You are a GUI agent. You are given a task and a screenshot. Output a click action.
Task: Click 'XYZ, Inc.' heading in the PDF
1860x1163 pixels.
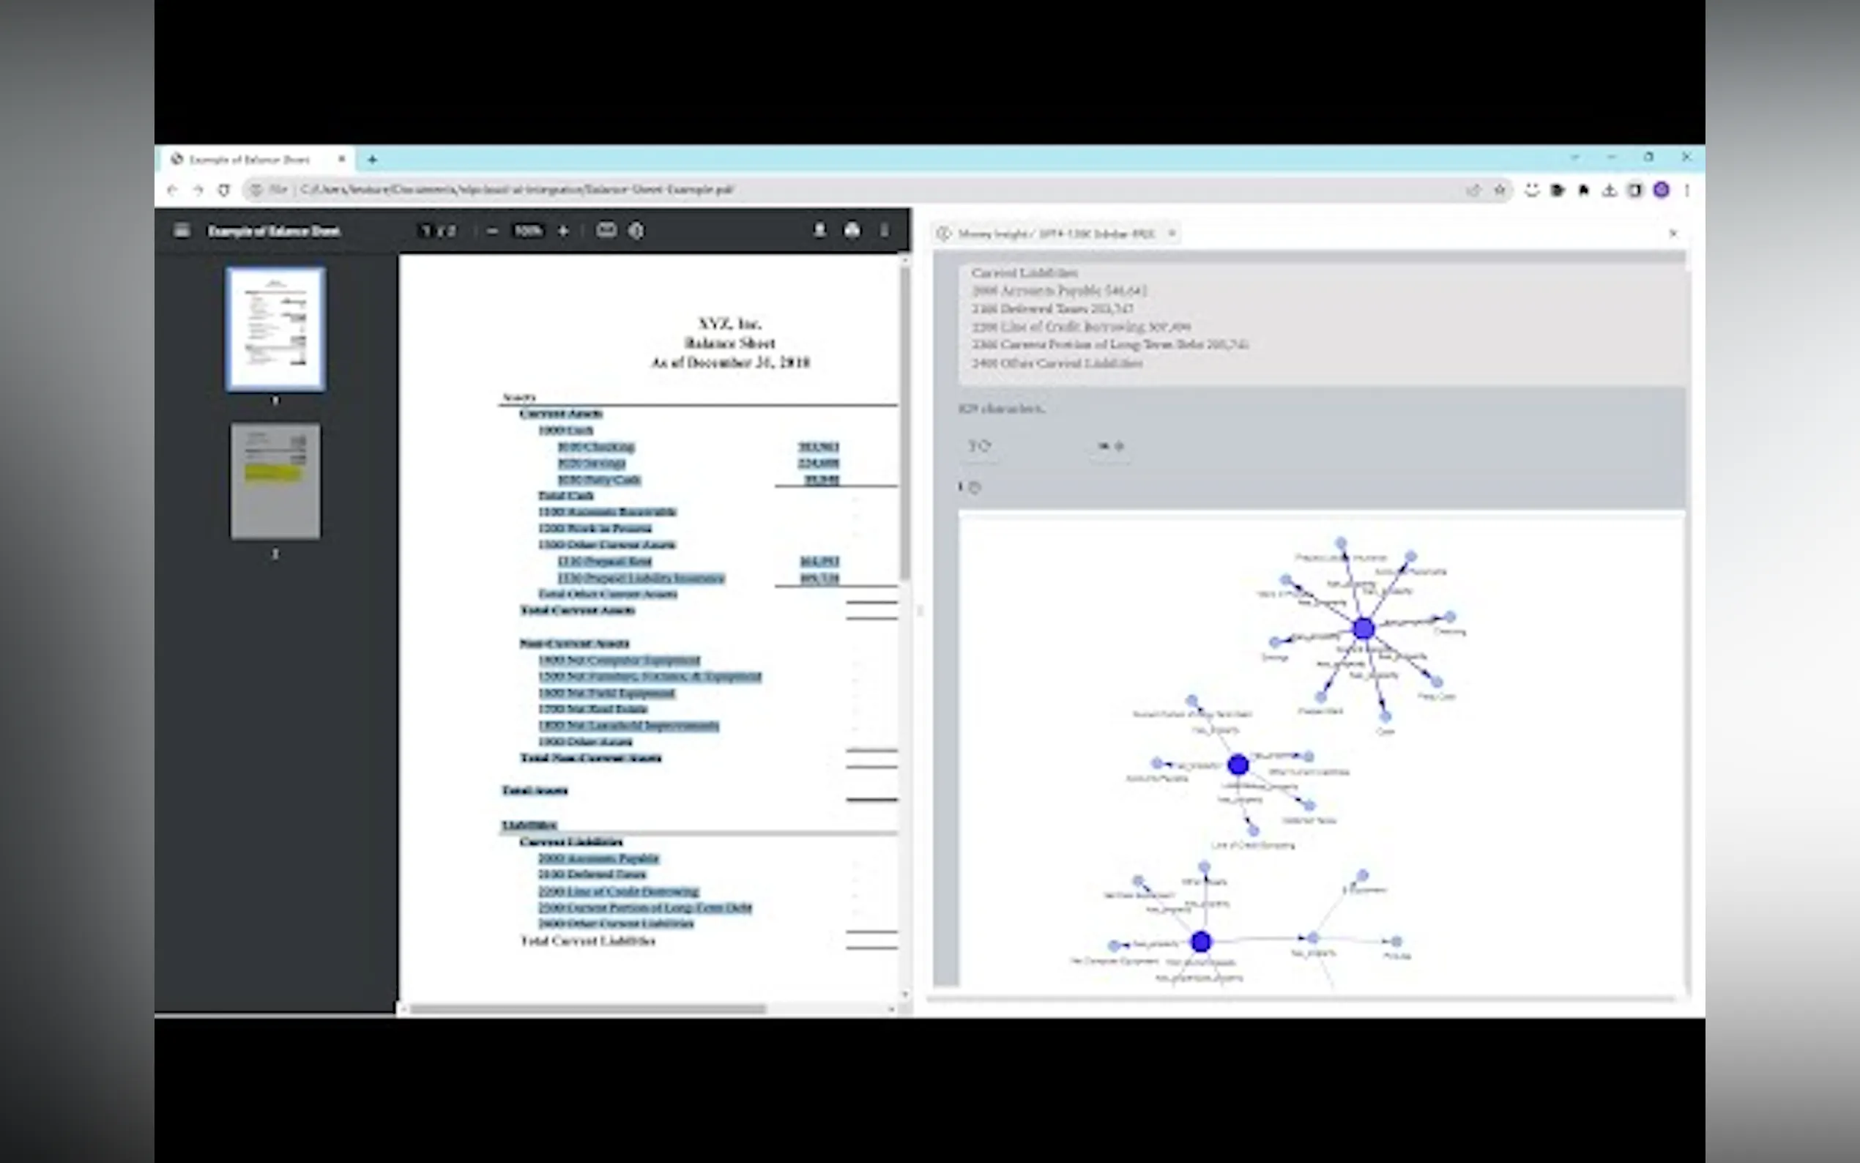point(729,323)
